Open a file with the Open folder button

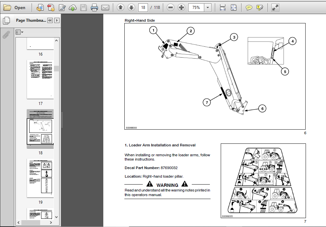pyautogui.click(x=14, y=8)
